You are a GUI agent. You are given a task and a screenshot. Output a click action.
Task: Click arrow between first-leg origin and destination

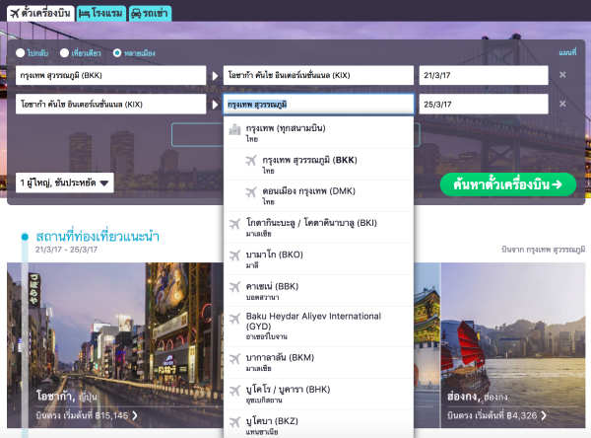pos(215,76)
